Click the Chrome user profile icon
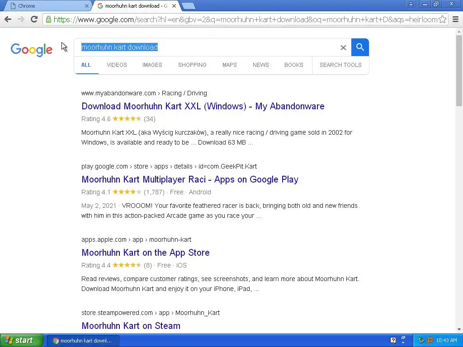The image size is (463, 347). (x=411, y=4)
